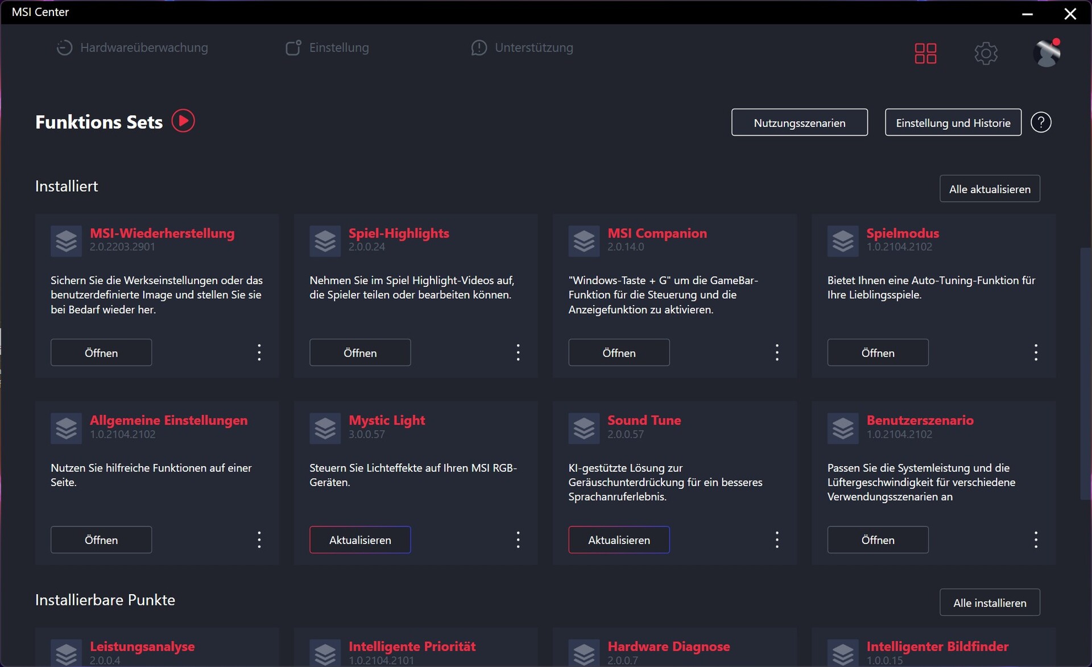Screen dimensions: 1092x667
Task: Open Einstellung und Historie
Action: coord(953,122)
